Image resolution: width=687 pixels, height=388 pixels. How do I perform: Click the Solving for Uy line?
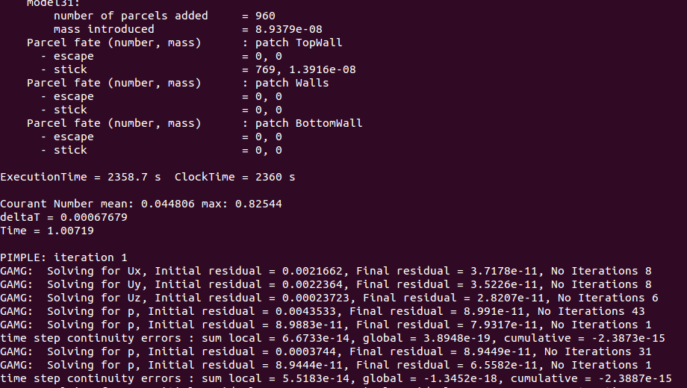[326, 284]
